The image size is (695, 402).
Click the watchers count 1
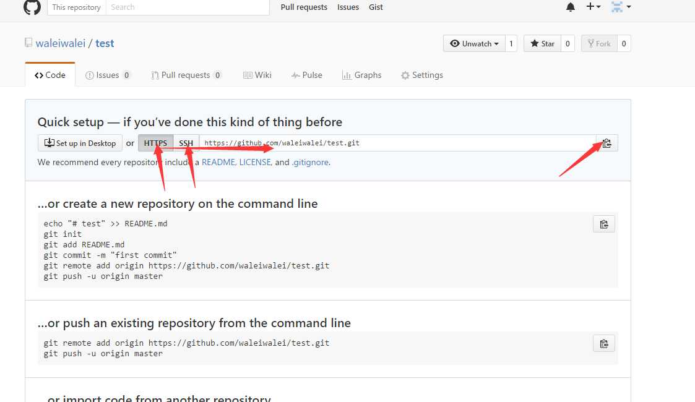click(511, 43)
